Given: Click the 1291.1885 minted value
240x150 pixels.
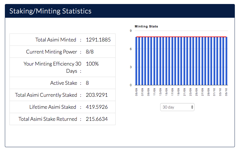Looking at the screenshot, I should tap(98, 40).
